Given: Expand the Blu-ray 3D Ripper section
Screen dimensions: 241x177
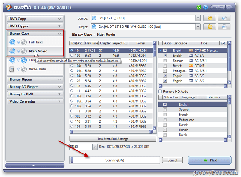Looking at the screenshot, I should (35, 87).
